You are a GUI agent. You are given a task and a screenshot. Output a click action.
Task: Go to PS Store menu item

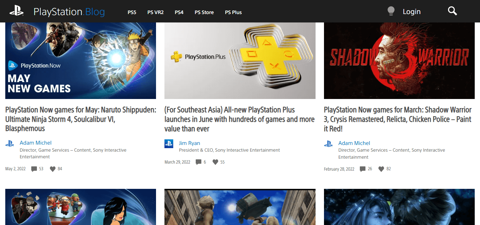(204, 12)
